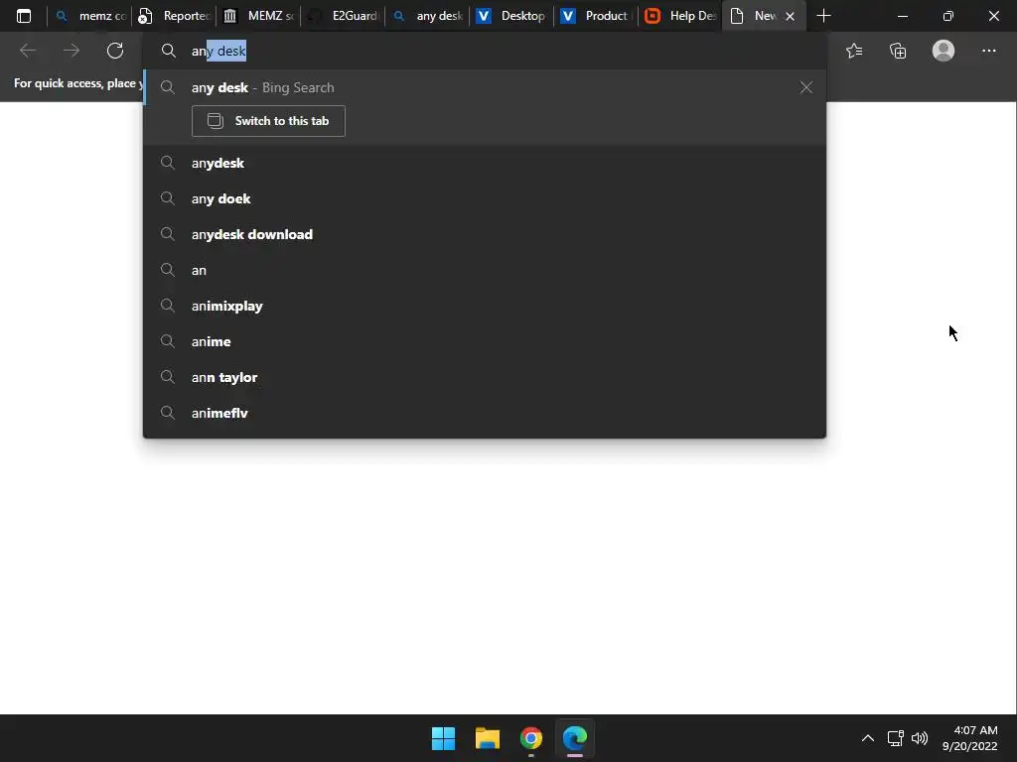Image resolution: width=1017 pixels, height=762 pixels.
Task: Open the user profile avatar
Action: pos(944,51)
